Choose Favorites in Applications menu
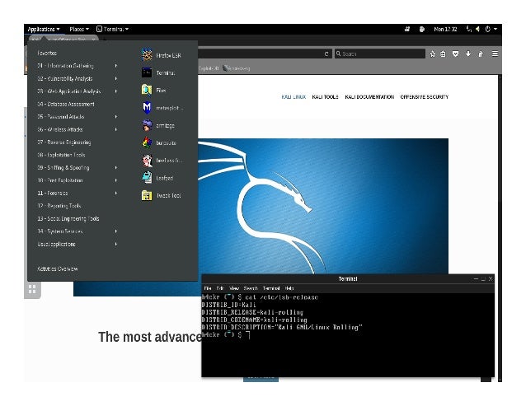 point(47,53)
